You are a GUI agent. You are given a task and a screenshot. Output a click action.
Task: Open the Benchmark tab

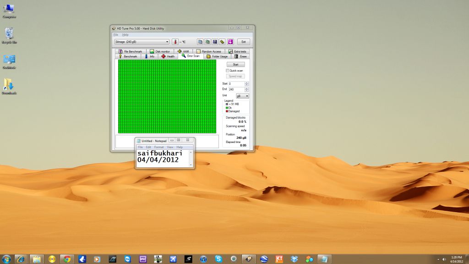click(x=128, y=56)
